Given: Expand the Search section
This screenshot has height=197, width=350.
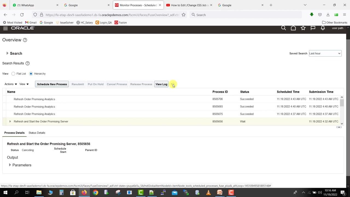Looking at the screenshot, I should [7, 53].
